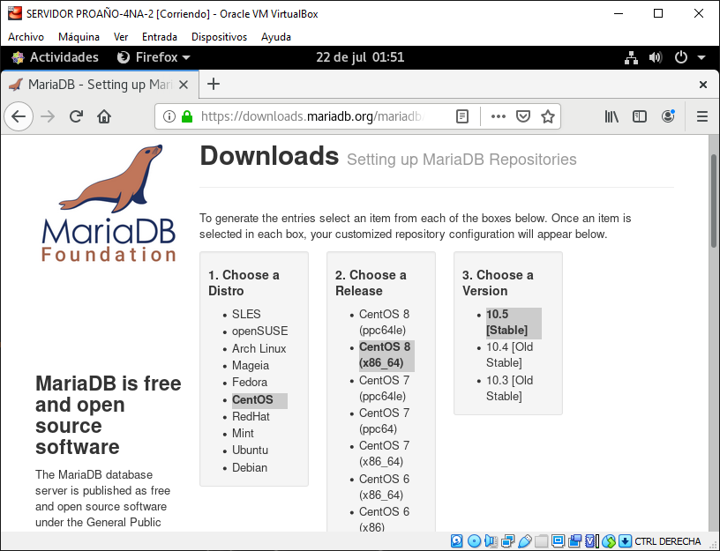Screen dimensions: 720x551
Task: Select the MariaDB - Setting up tab
Action: (100, 85)
